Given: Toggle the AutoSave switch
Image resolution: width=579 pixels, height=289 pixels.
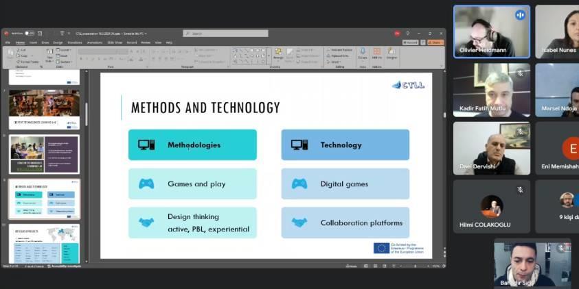Looking at the screenshot, I should pos(29,33).
